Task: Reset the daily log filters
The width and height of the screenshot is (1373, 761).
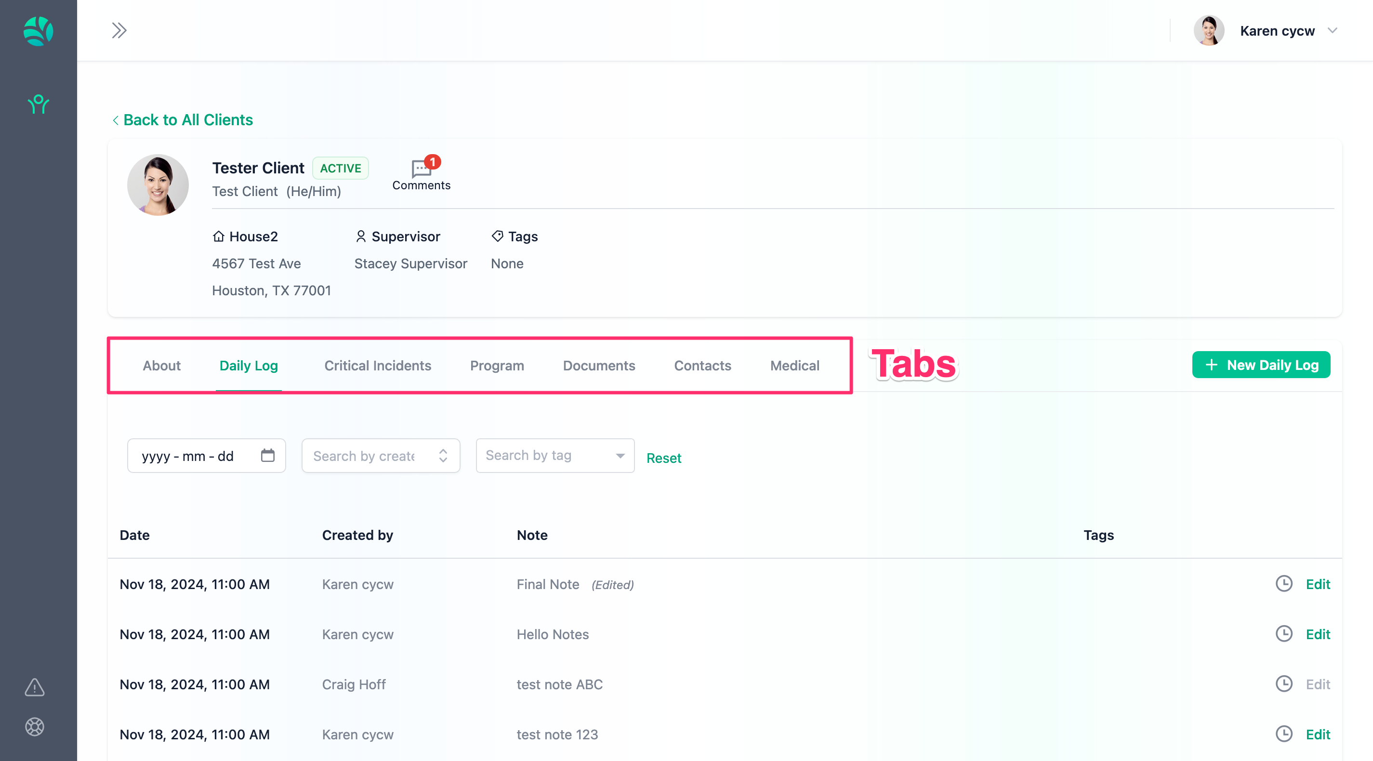Action: (x=663, y=458)
